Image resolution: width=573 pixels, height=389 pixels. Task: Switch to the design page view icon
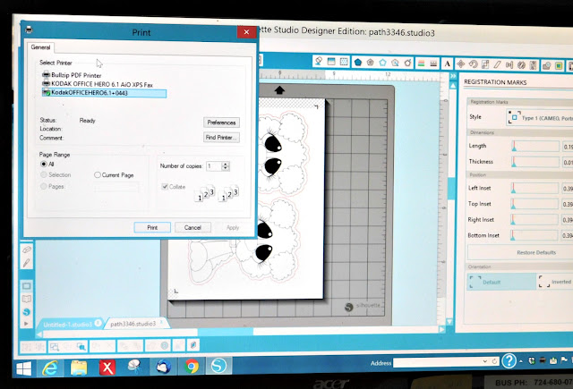point(26,286)
